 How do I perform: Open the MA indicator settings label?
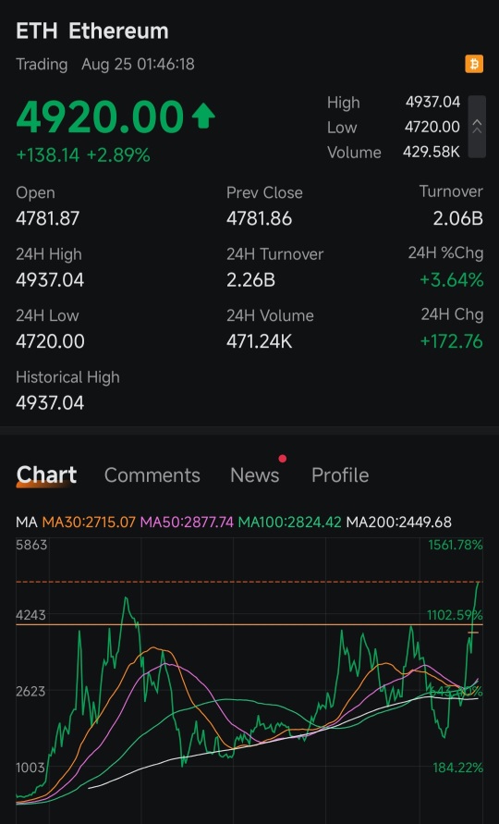(26, 523)
